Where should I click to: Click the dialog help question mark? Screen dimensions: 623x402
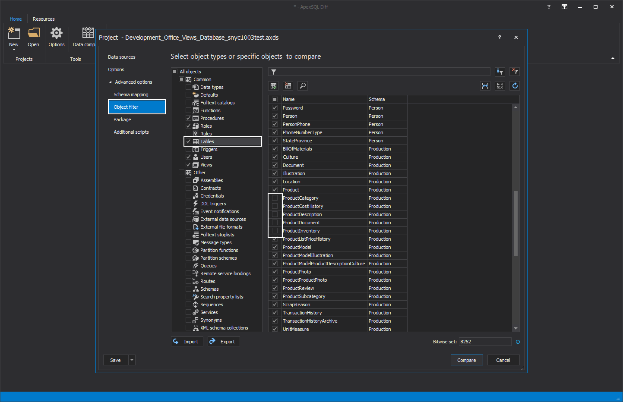[500, 38]
